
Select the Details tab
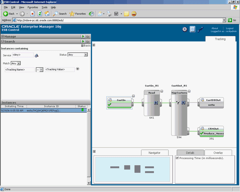click(x=190, y=153)
